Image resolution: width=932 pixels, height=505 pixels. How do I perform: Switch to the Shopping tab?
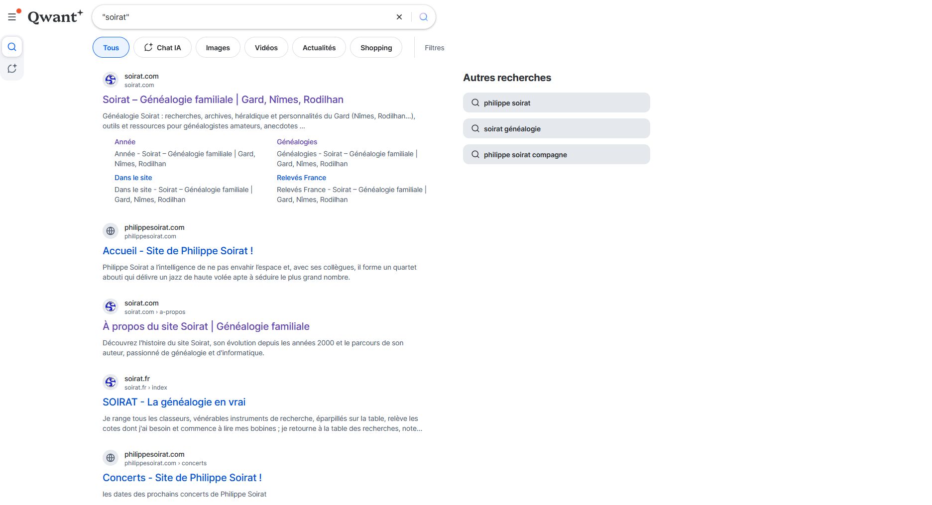tap(376, 48)
